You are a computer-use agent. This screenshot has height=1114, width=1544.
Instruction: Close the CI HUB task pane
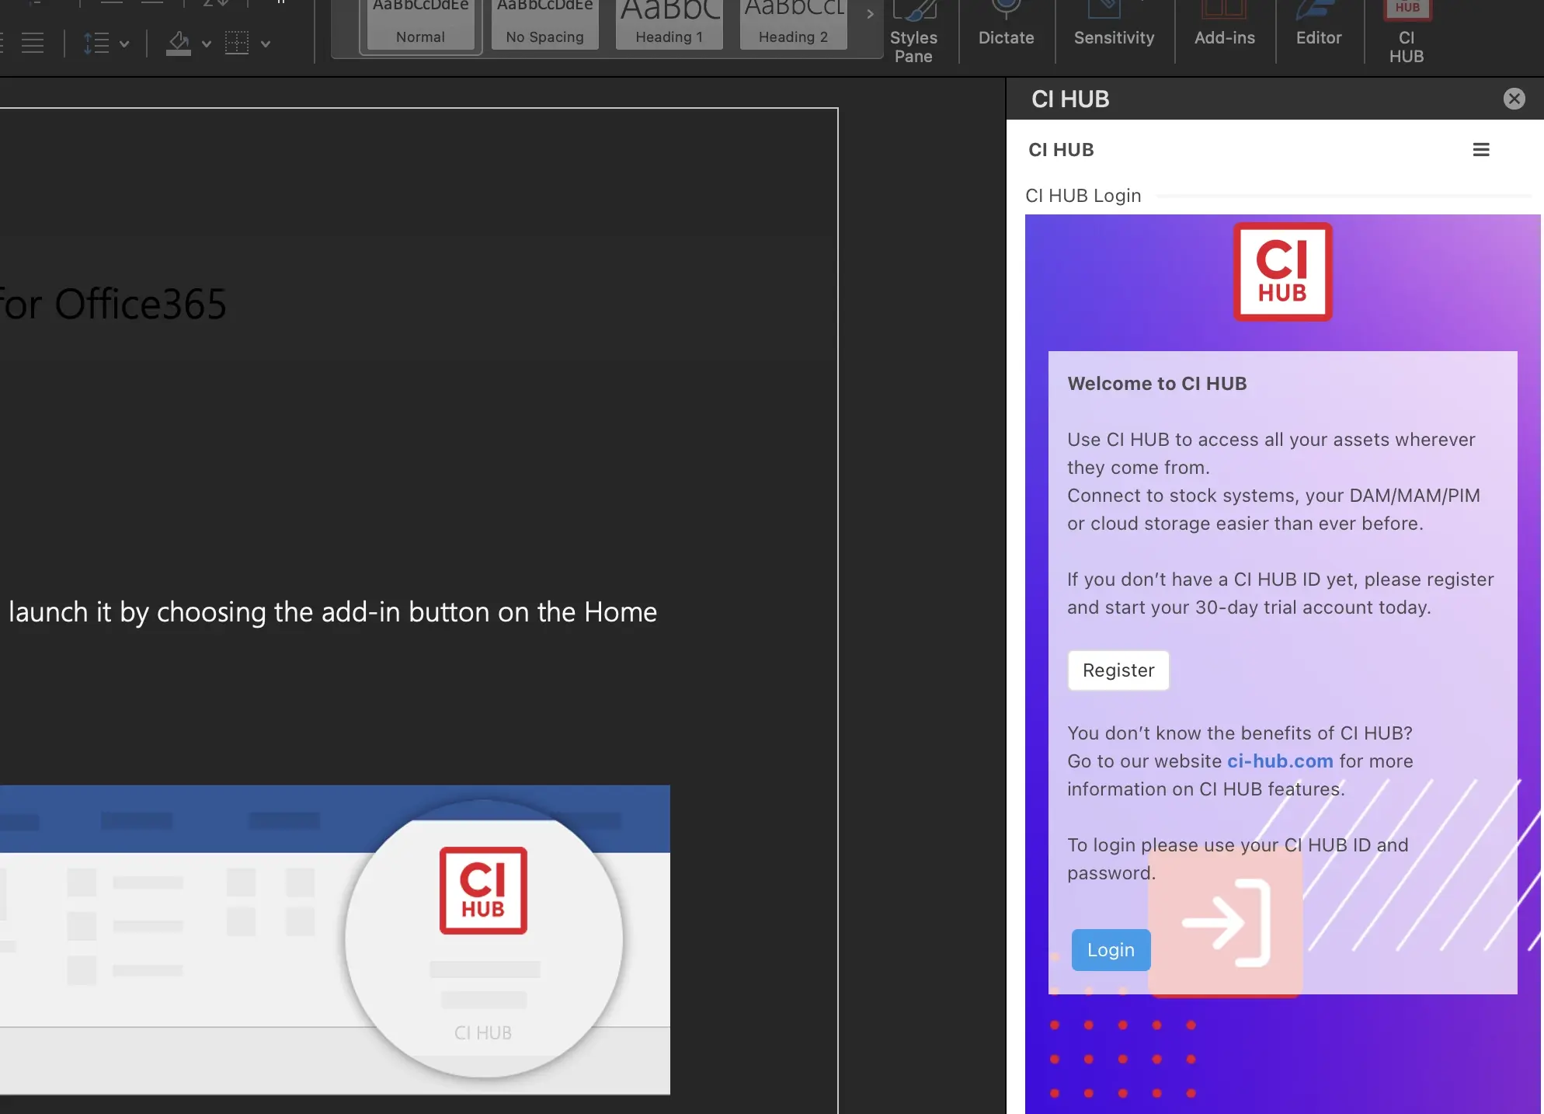[1514, 99]
